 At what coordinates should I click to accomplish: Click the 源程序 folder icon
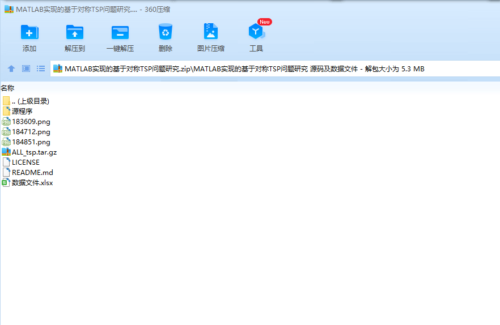point(6,111)
